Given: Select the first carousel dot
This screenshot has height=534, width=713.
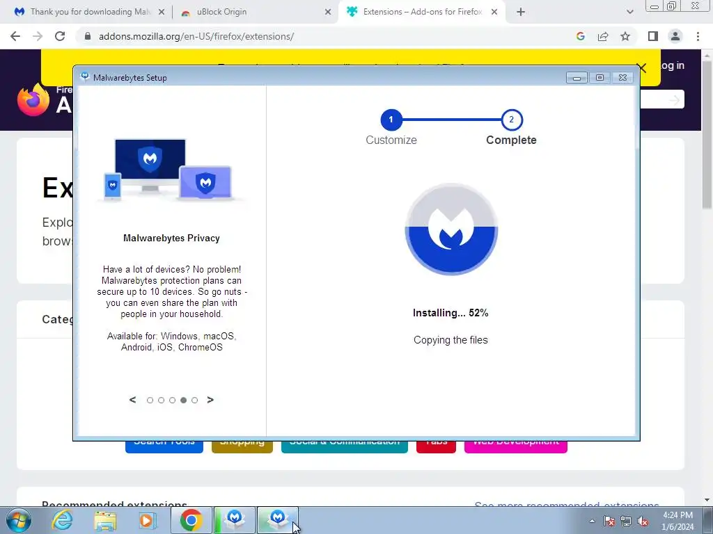Looking at the screenshot, I should click(150, 400).
